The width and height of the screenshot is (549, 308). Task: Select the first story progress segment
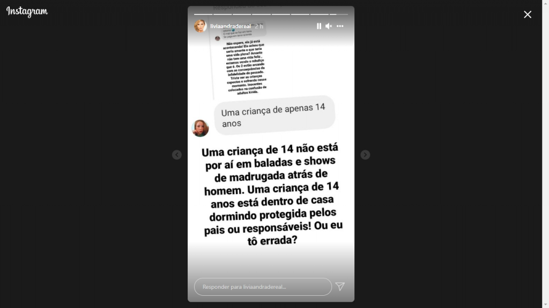point(203,14)
